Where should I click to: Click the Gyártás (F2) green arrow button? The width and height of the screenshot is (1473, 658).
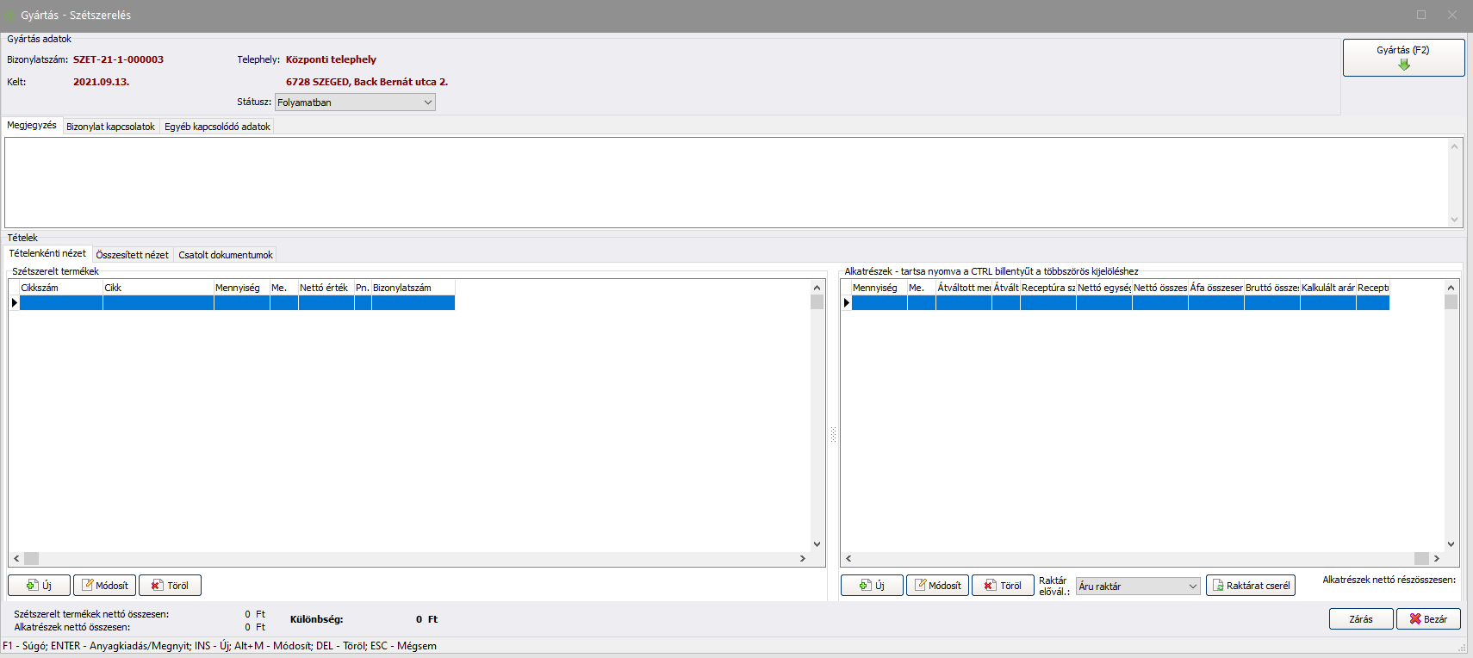[1403, 58]
